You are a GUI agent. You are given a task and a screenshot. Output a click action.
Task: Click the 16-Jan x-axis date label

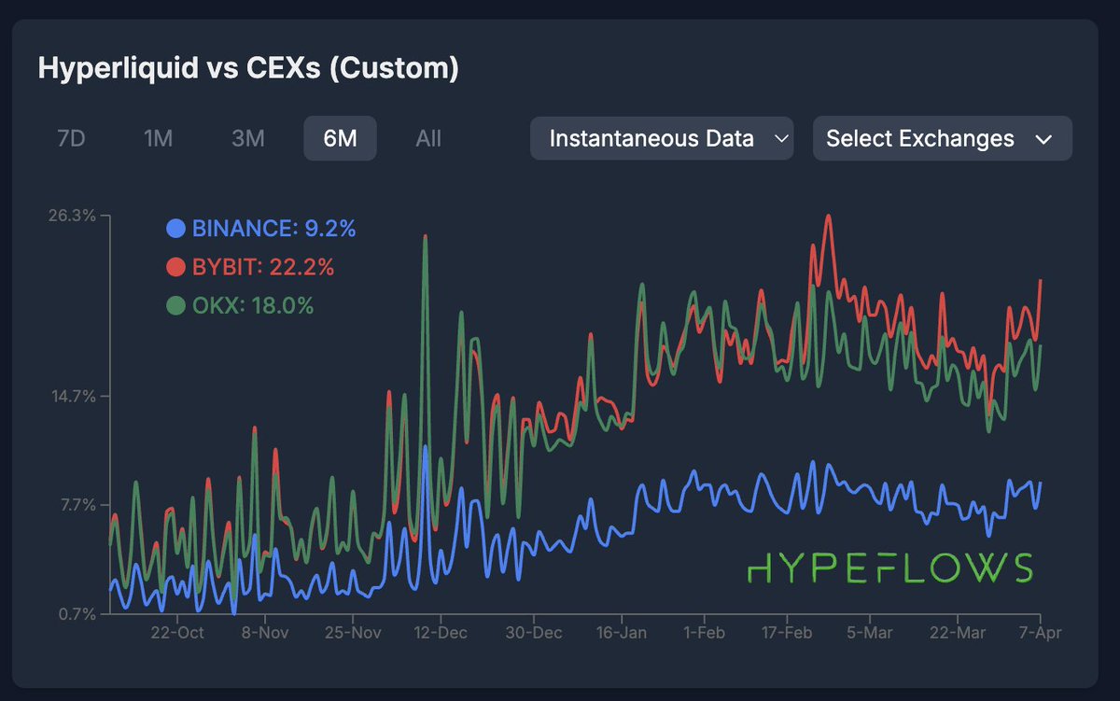621,632
